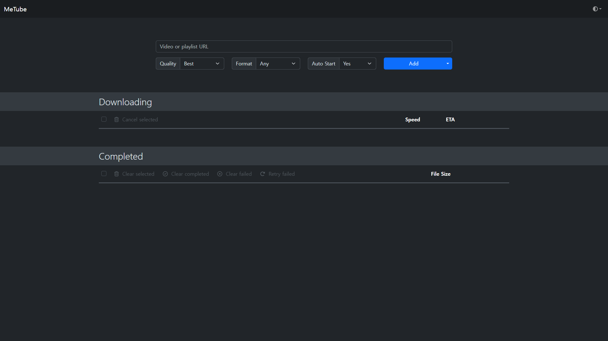Toggle the Completed list select-all checkbox
Screen dimensions: 608x341
point(104,174)
